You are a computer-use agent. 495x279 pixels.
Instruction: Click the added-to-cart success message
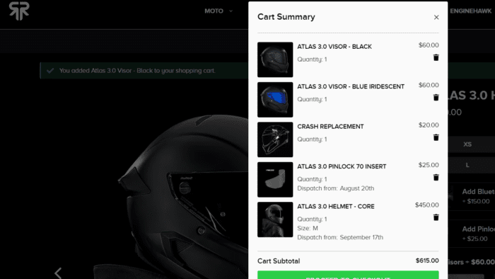[x=137, y=71]
